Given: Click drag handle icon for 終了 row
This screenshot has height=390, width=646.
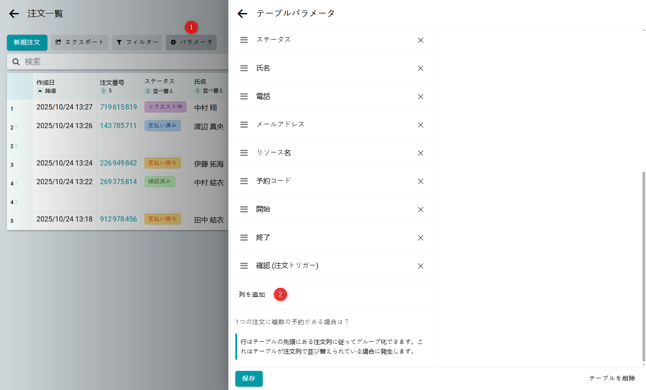Looking at the screenshot, I should 244,238.
